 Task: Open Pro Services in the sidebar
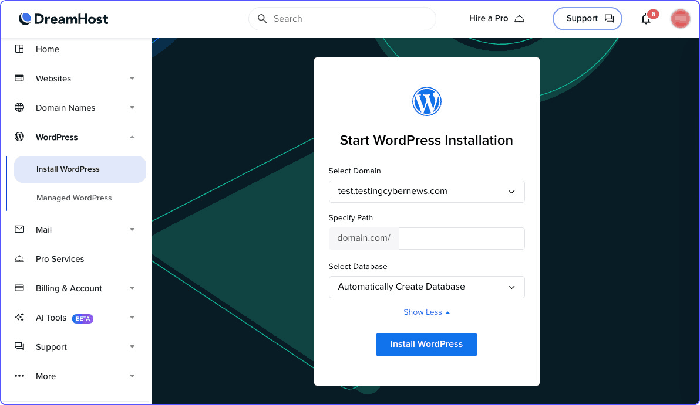tap(60, 259)
